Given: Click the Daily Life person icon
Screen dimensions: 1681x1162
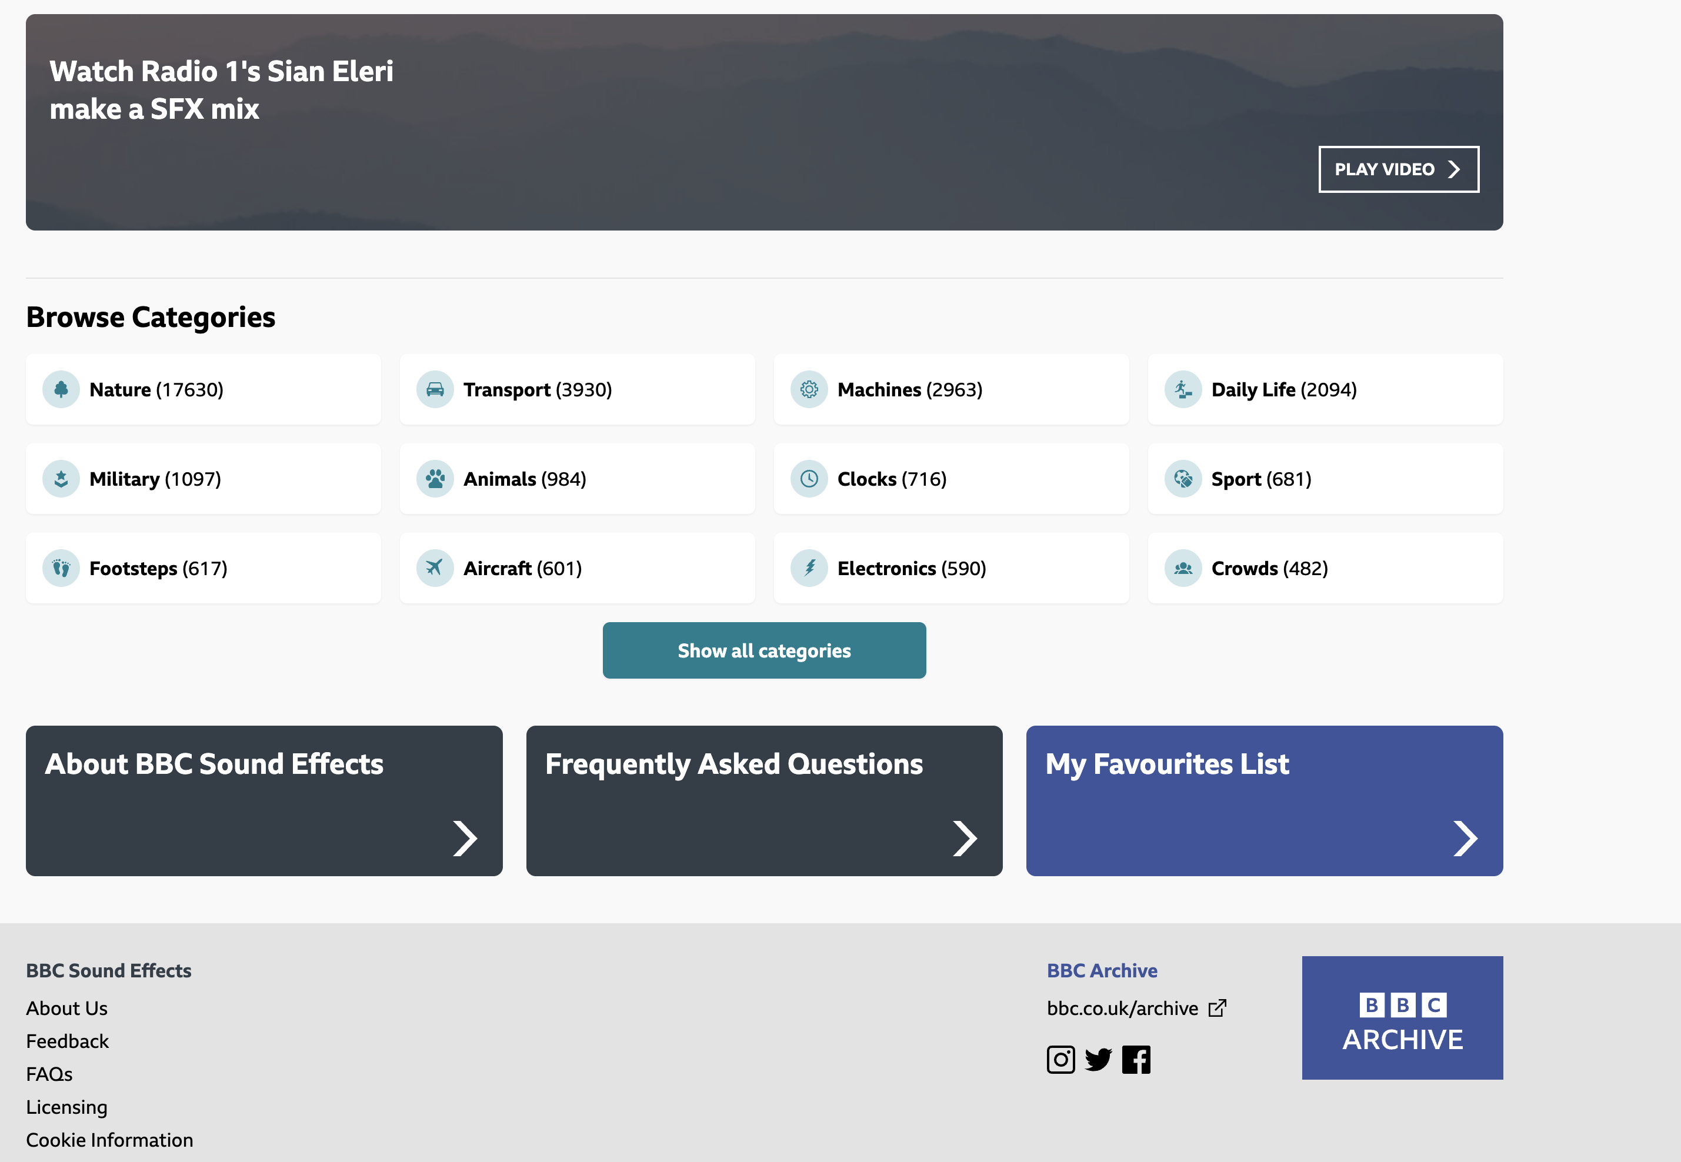Looking at the screenshot, I should [1183, 389].
